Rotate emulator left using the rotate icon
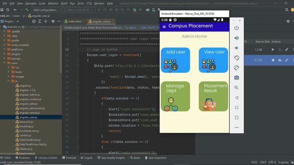Viewport: 294px width, 165px height. (237, 58)
